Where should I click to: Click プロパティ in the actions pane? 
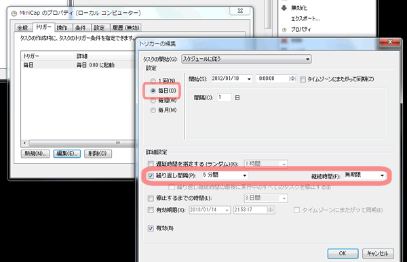pyautogui.click(x=301, y=30)
